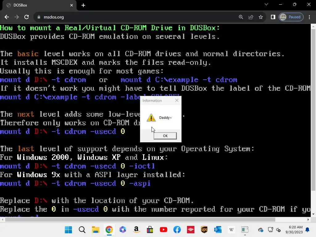316x237 pixels.
Task: Open Facebook from the taskbar
Action: [x=177, y=230]
